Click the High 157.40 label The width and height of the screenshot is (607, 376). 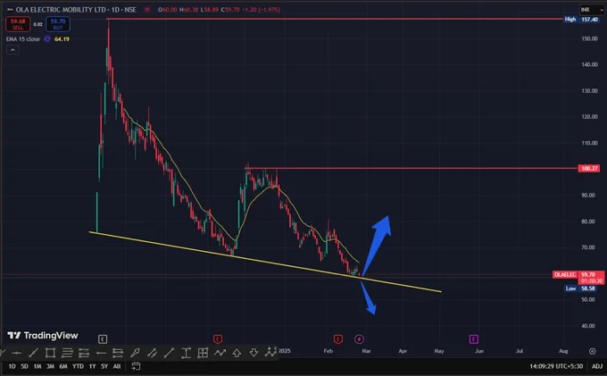click(x=582, y=19)
